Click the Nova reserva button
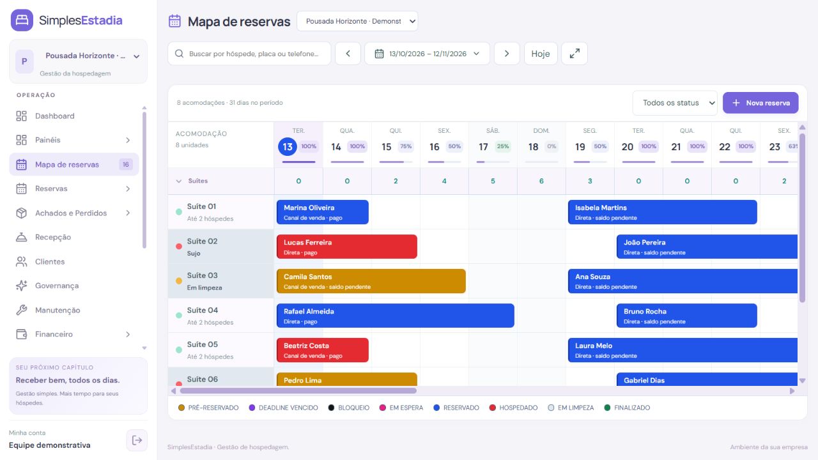Viewport: 818px width, 460px height. click(760, 103)
